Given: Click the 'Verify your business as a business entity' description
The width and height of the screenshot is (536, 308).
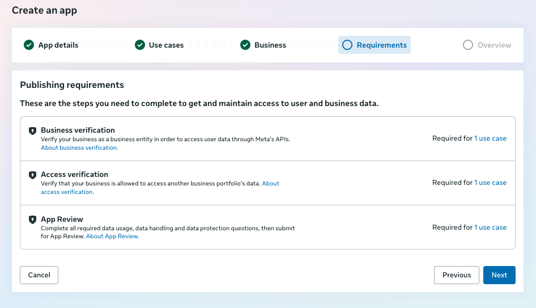Looking at the screenshot, I should 165,139.
